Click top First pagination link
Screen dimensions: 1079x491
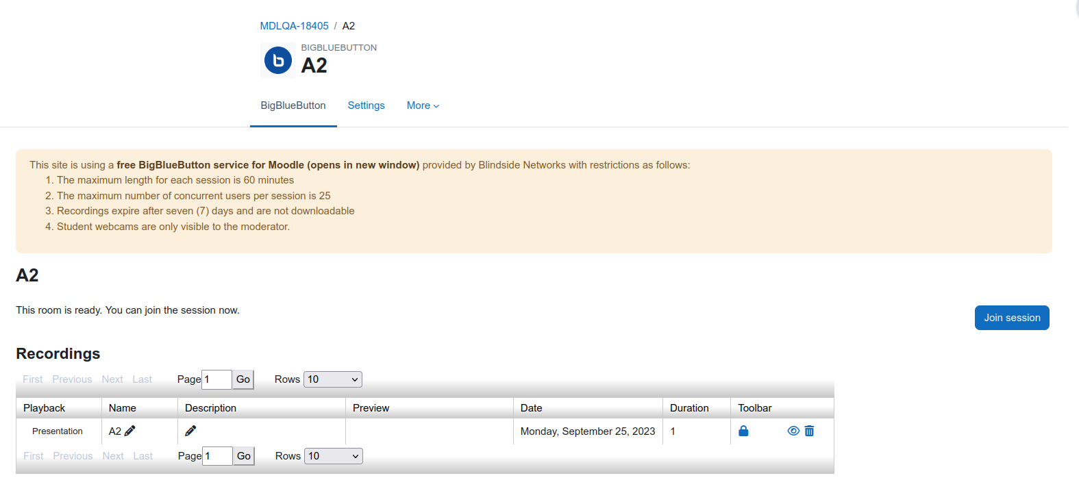32,379
